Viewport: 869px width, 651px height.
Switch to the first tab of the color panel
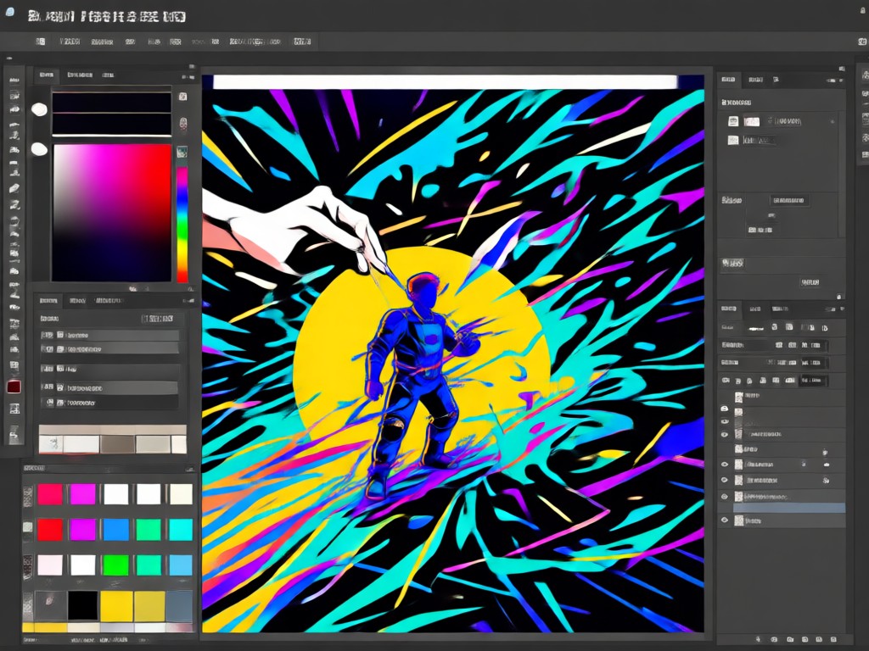click(x=47, y=75)
